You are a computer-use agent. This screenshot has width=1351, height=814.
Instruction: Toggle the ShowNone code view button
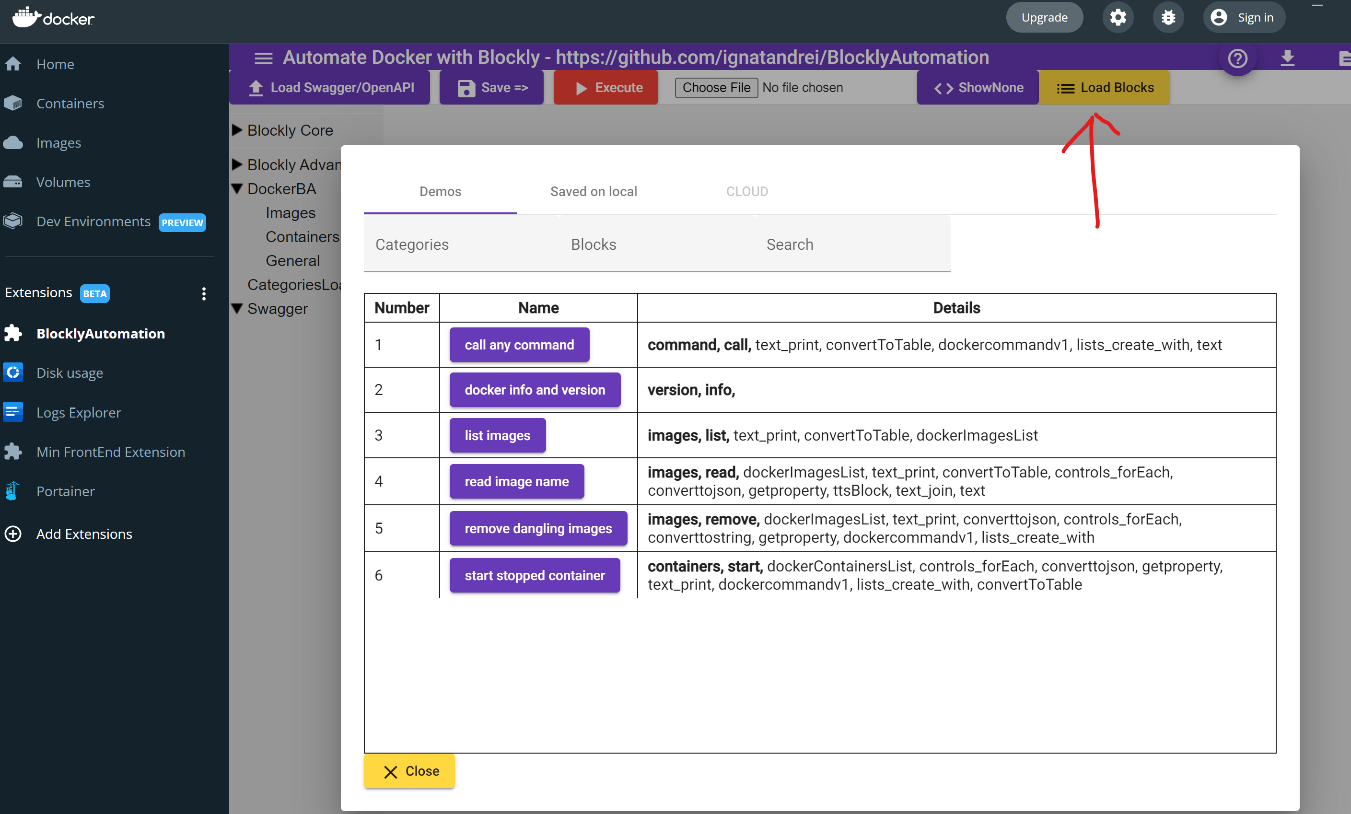(x=978, y=88)
